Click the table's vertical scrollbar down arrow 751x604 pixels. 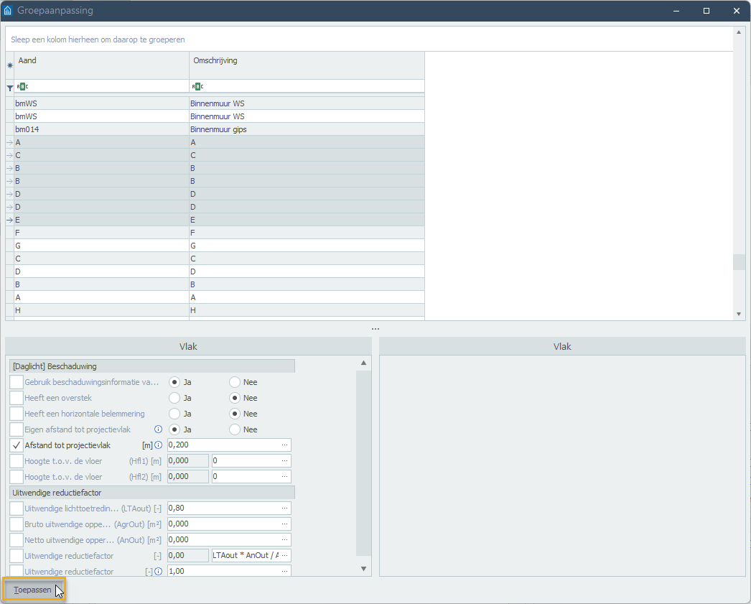(739, 314)
